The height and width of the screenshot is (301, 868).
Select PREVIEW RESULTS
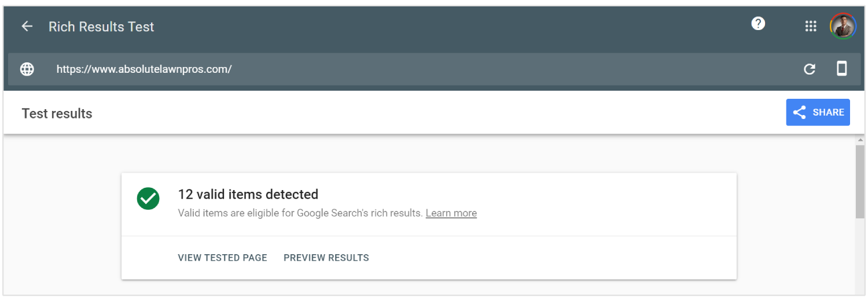(x=326, y=258)
